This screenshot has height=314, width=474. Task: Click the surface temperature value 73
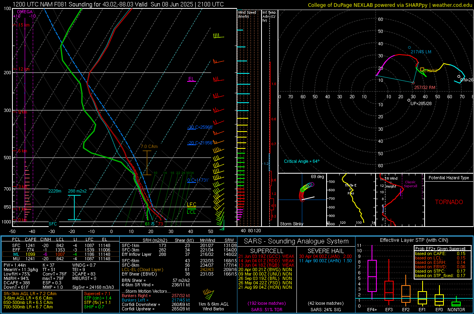160,224
